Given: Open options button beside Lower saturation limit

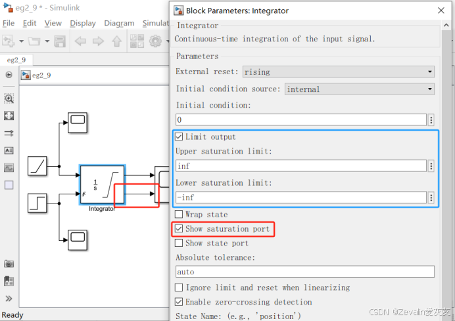Looking at the screenshot, I should pyautogui.click(x=431, y=198).
